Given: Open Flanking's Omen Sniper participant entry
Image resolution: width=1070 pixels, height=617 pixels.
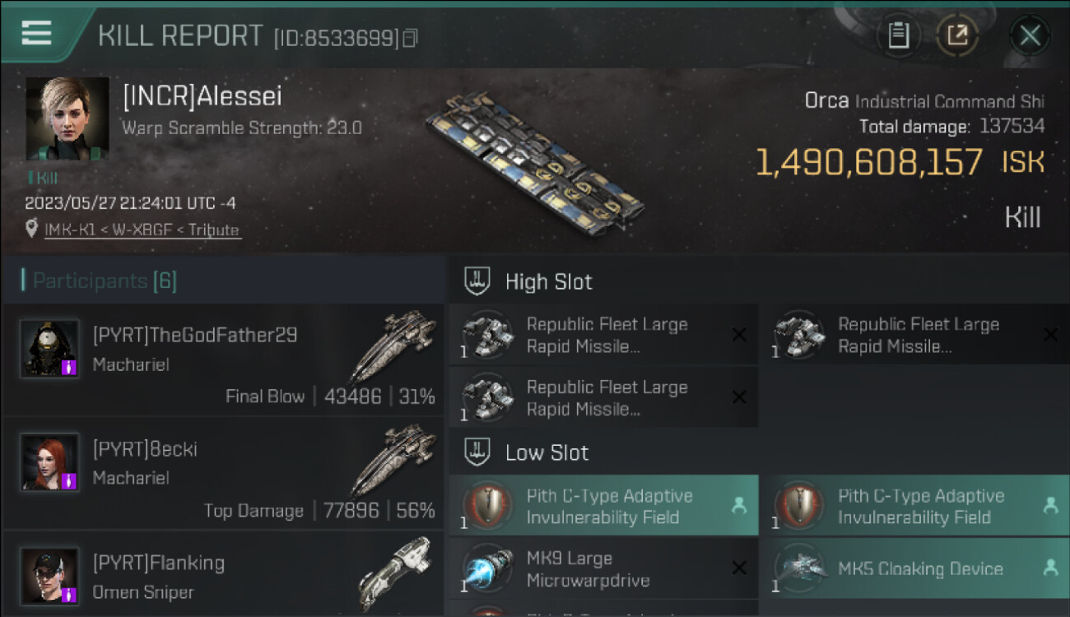Looking at the screenshot, I should [x=223, y=574].
